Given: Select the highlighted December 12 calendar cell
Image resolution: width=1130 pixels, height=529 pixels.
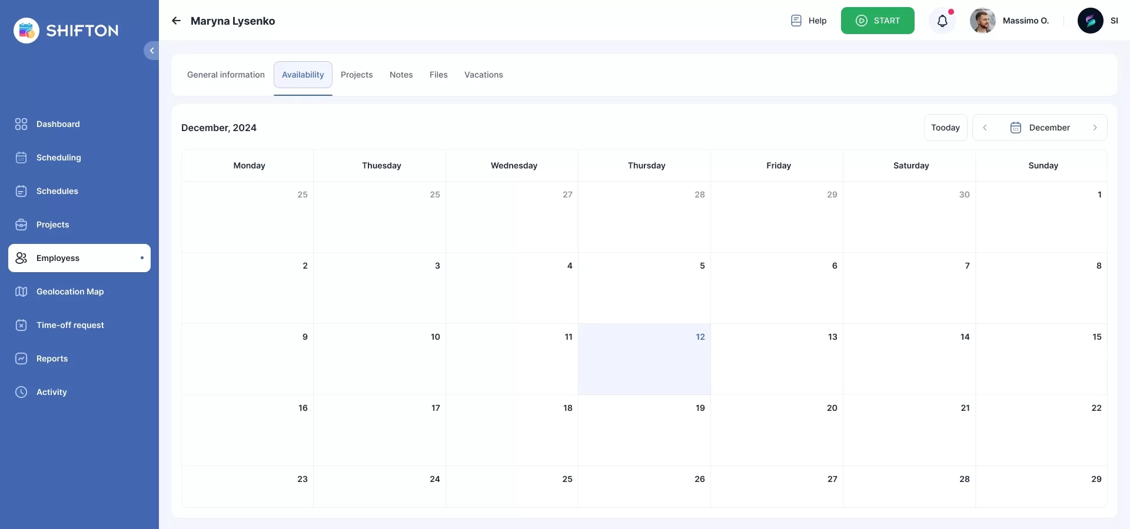Looking at the screenshot, I should coord(644,359).
